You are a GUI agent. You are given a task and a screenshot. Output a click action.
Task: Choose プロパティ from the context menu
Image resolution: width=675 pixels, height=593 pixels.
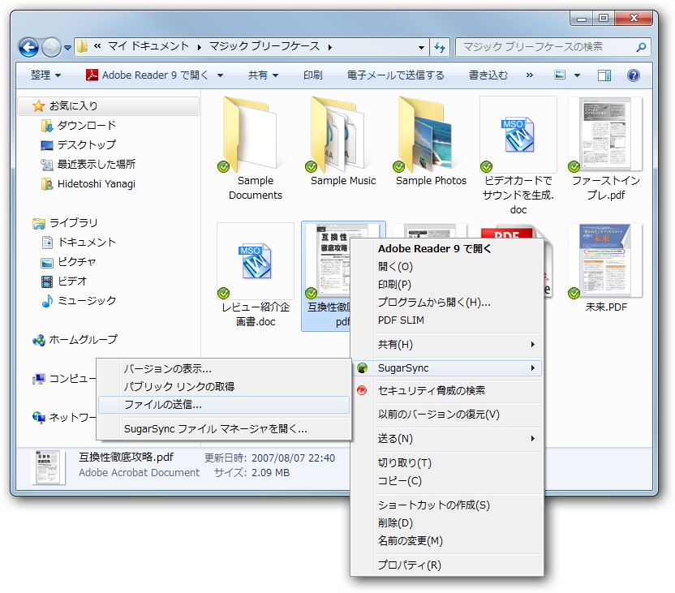pos(409,565)
